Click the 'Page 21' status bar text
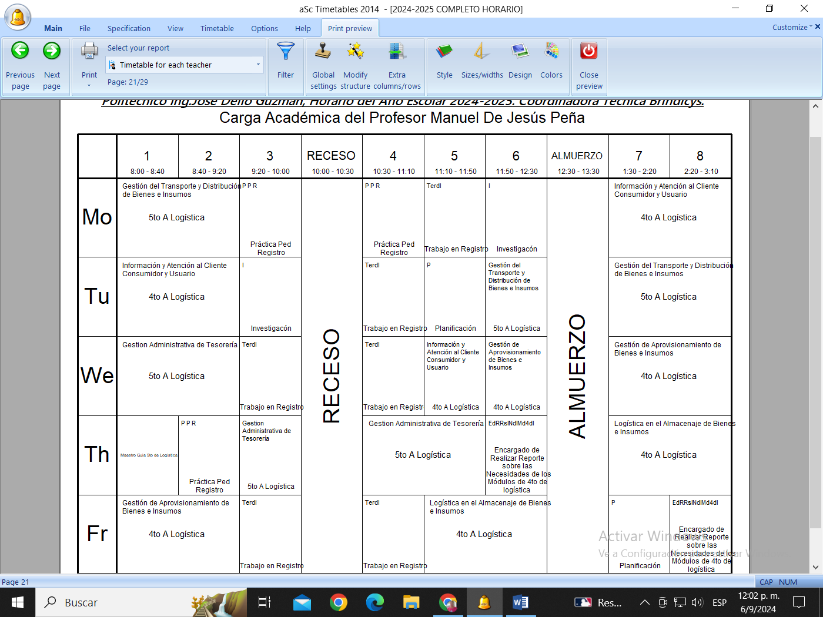823x617 pixels. pos(15,582)
